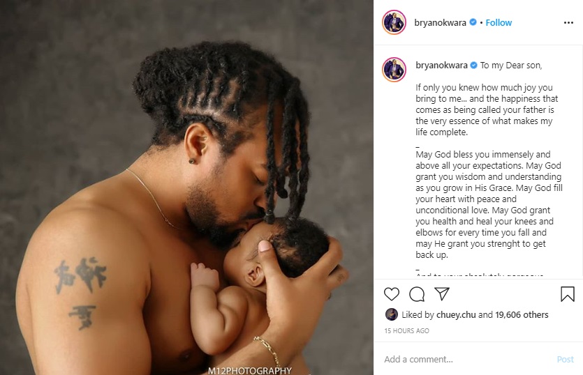The width and height of the screenshot is (583, 375).
Task: Open bryanokwara profile picture in header
Action: tap(394, 22)
